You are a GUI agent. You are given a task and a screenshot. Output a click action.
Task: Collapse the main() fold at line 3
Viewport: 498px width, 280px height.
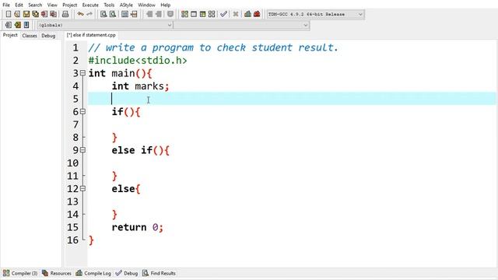click(83, 73)
